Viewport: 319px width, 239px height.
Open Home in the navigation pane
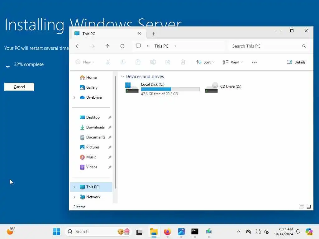point(91,77)
